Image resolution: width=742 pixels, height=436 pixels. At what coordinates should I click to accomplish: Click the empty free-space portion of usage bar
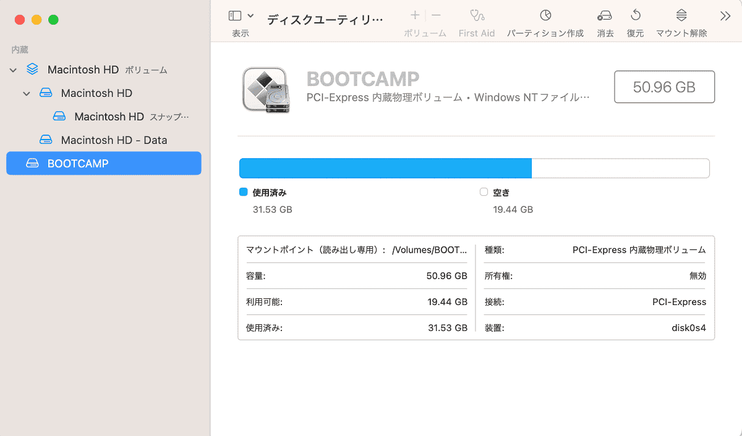(620, 169)
